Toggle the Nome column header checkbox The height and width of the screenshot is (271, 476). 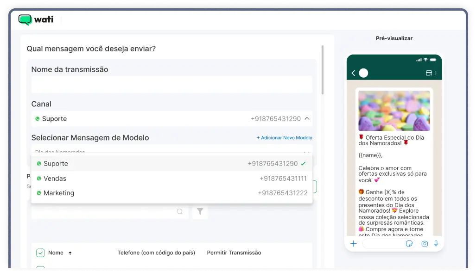[x=40, y=253]
